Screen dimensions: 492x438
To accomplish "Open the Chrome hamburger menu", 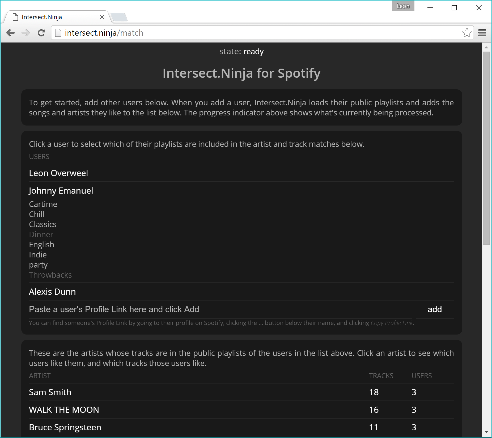I will pos(482,33).
